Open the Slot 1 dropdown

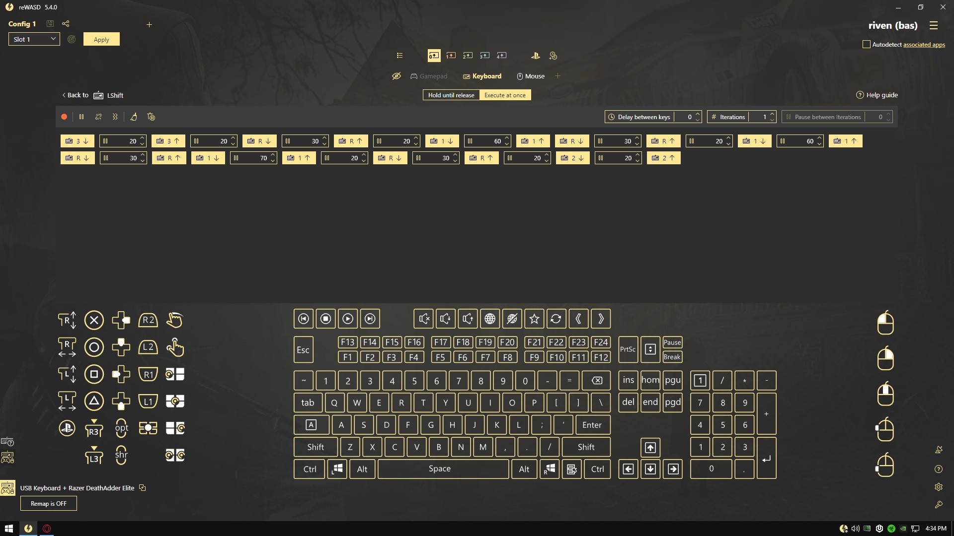[x=34, y=39]
